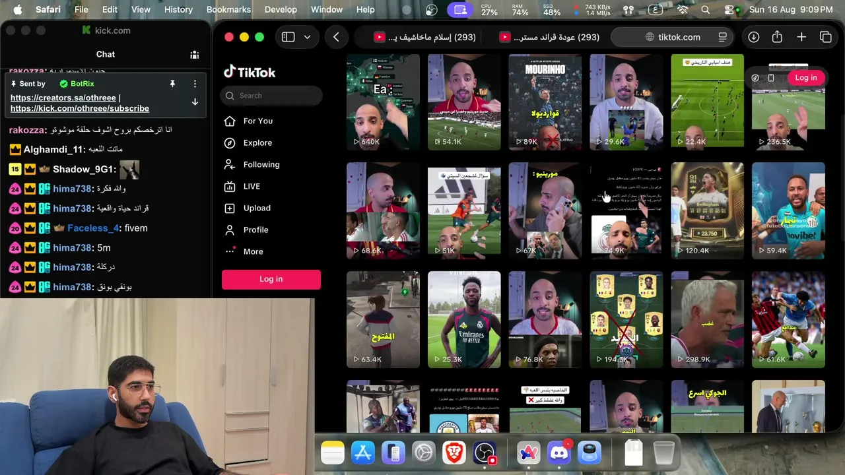Open Control Center in menu bar
This screenshot has height=475, width=845.
(729, 10)
